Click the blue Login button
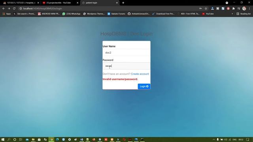 (144, 86)
